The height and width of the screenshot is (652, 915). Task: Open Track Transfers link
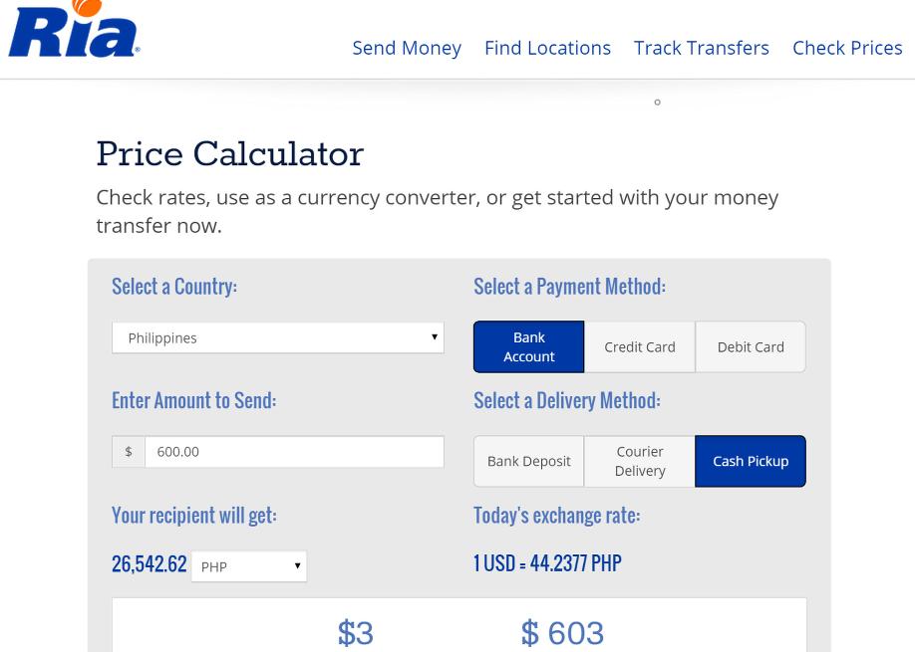702,48
